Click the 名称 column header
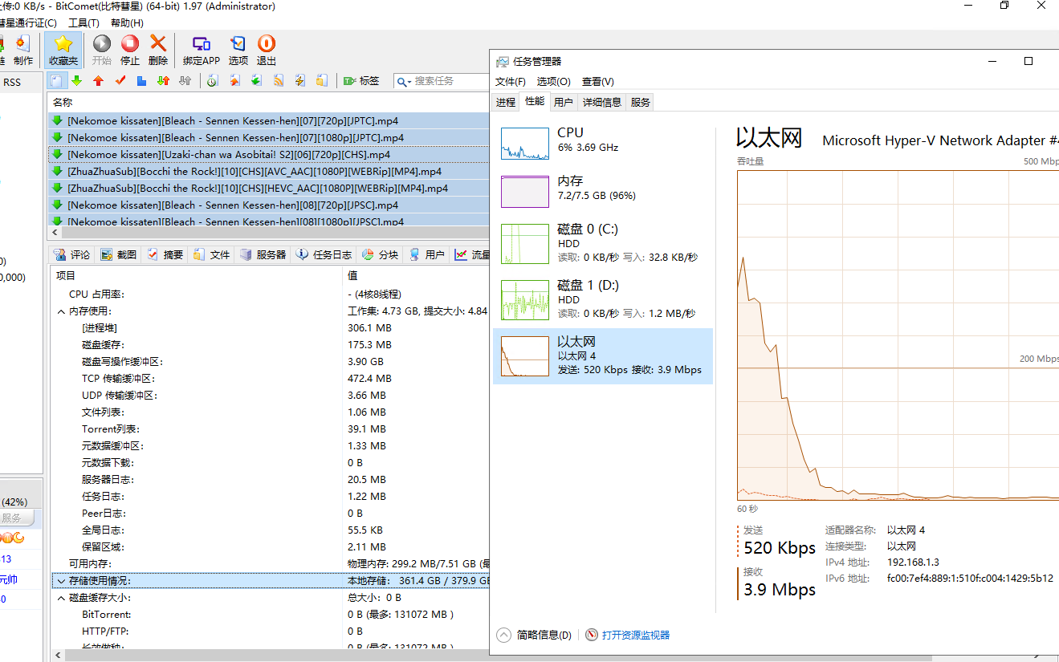 coord(268,103)
